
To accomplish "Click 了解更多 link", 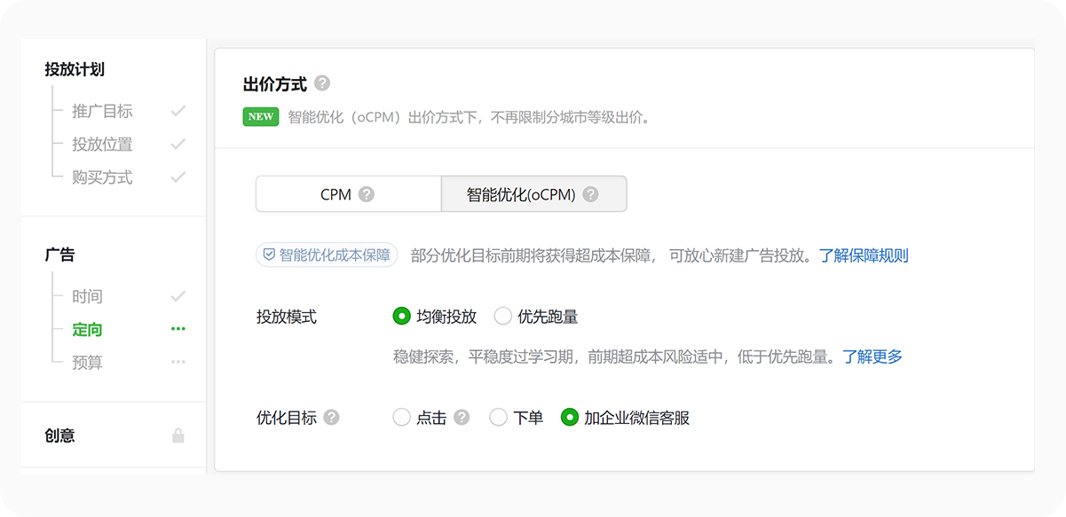I will pos(873,356).
